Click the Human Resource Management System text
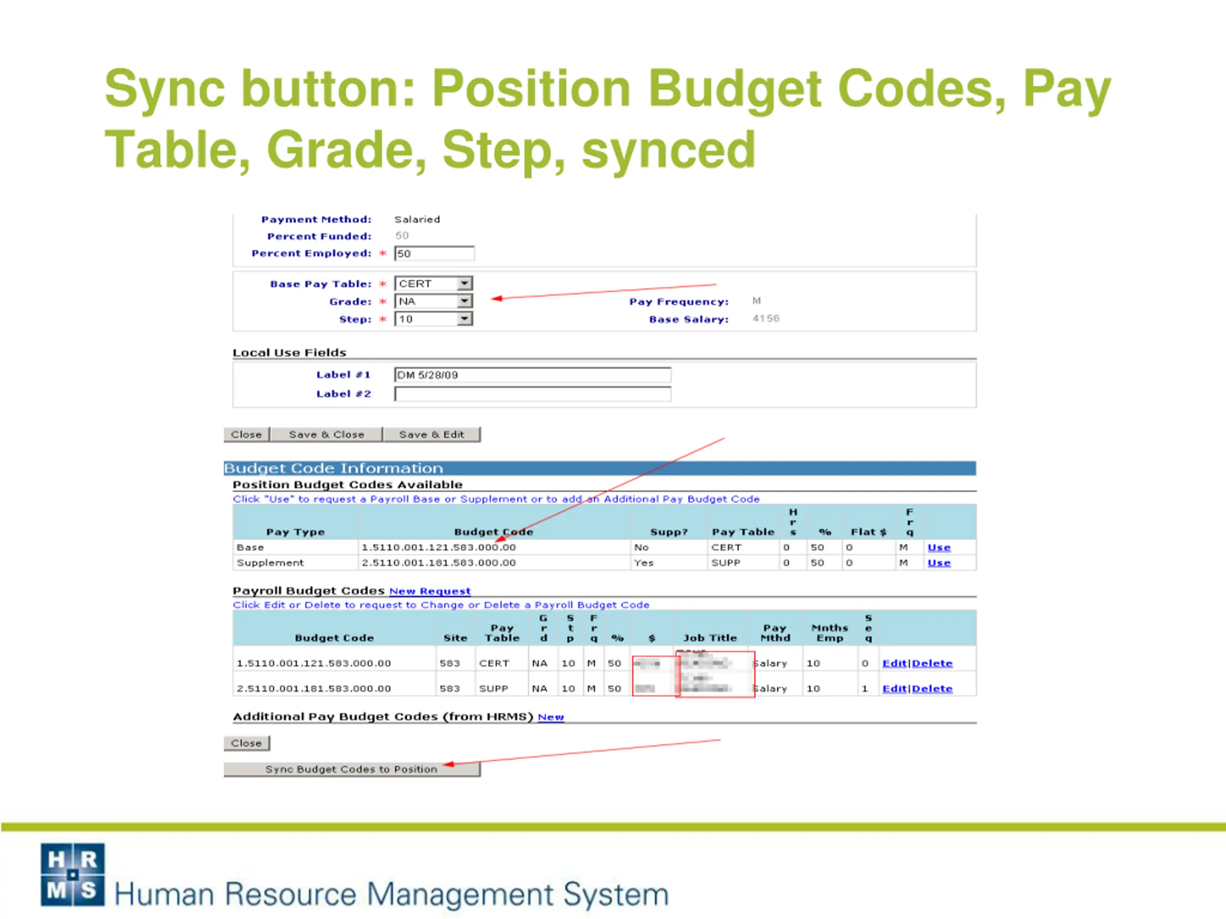Image resolution: width=1226 pixels, height=919 pixels. (x=391, y=894)
